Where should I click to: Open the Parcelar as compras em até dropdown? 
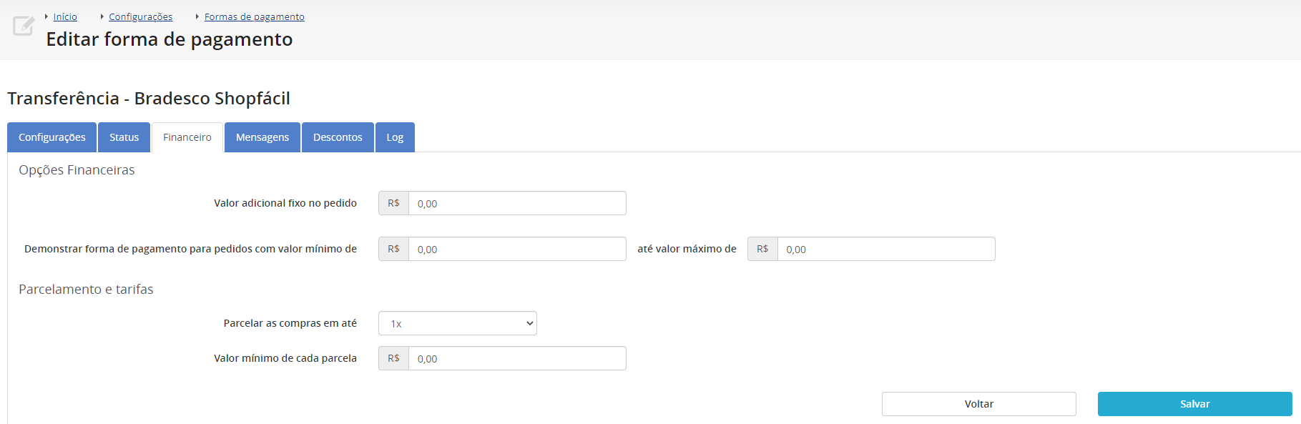(x=458, y=323)
